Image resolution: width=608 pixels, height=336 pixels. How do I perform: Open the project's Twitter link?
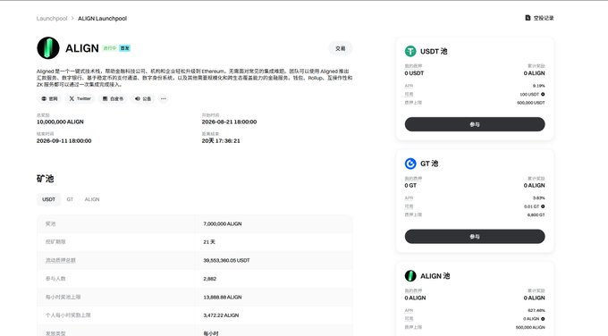[80, 99]
